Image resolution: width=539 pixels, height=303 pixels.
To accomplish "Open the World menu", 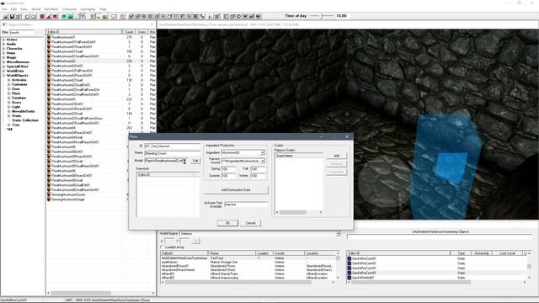I will coord(35,9).
